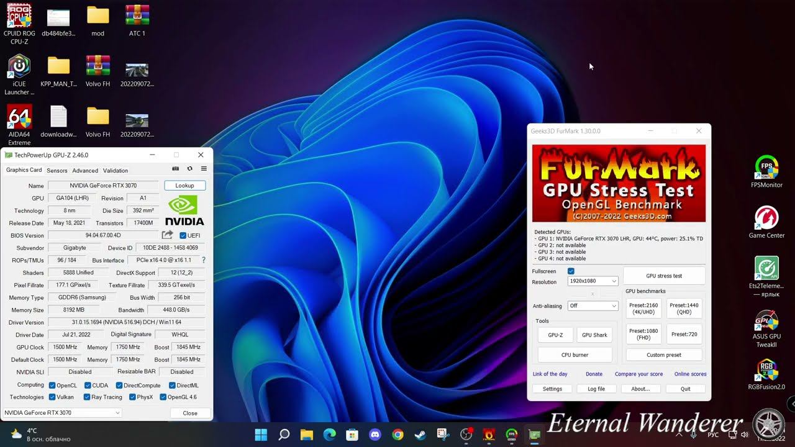Click the BIOS export share icon
795x447 pixels.
(x=167, y=235)
